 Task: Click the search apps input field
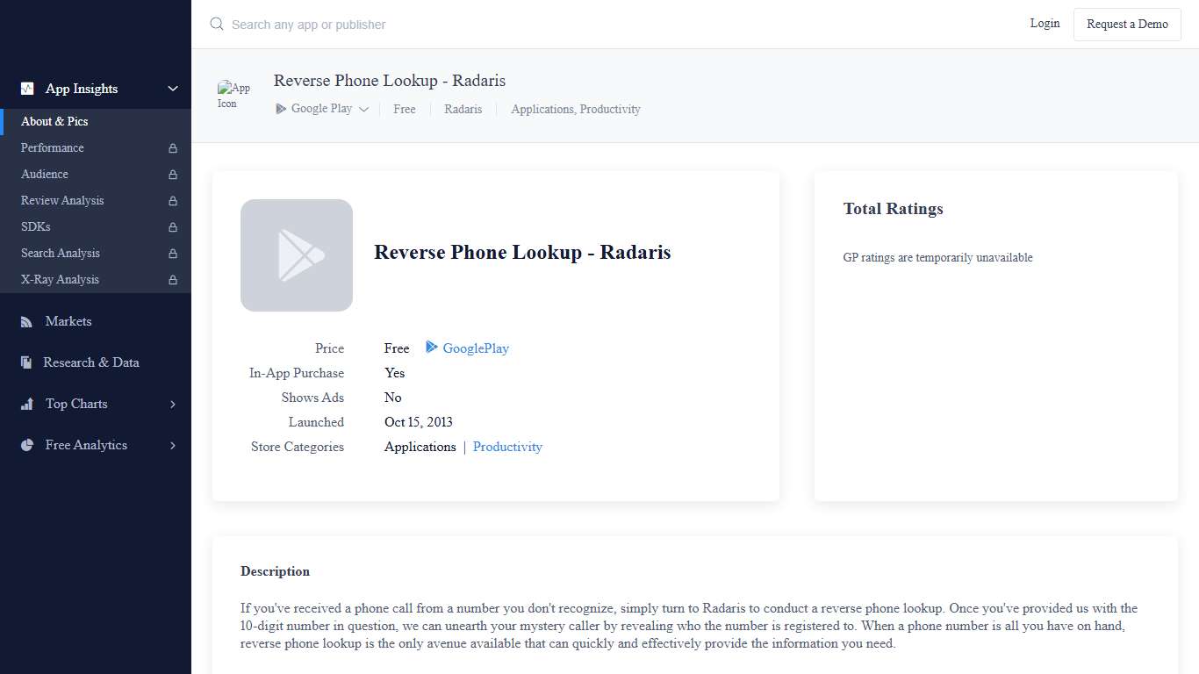(x=307, y=24)
